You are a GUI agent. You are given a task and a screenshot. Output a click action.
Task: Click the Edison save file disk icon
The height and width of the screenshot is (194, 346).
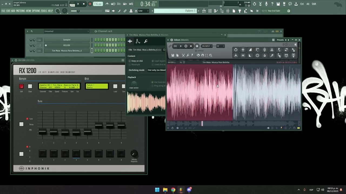pyautogui.click(x=173, y=55)
